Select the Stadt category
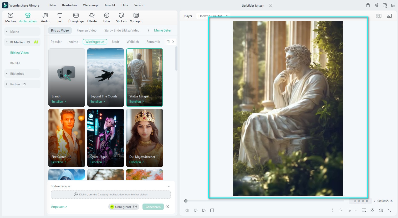Screen dimensions: 398x218 (115, 42)
